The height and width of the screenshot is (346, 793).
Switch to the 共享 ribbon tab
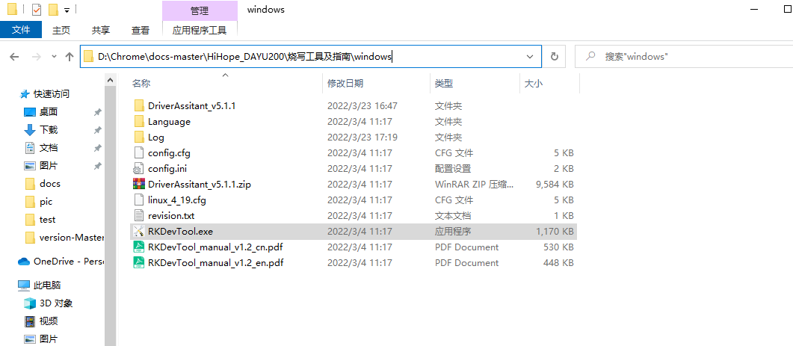click(101, 30)
